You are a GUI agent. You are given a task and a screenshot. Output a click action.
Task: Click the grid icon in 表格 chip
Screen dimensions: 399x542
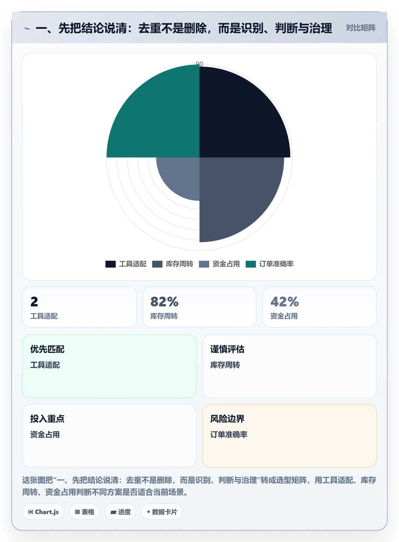click(x=77, y=512)
